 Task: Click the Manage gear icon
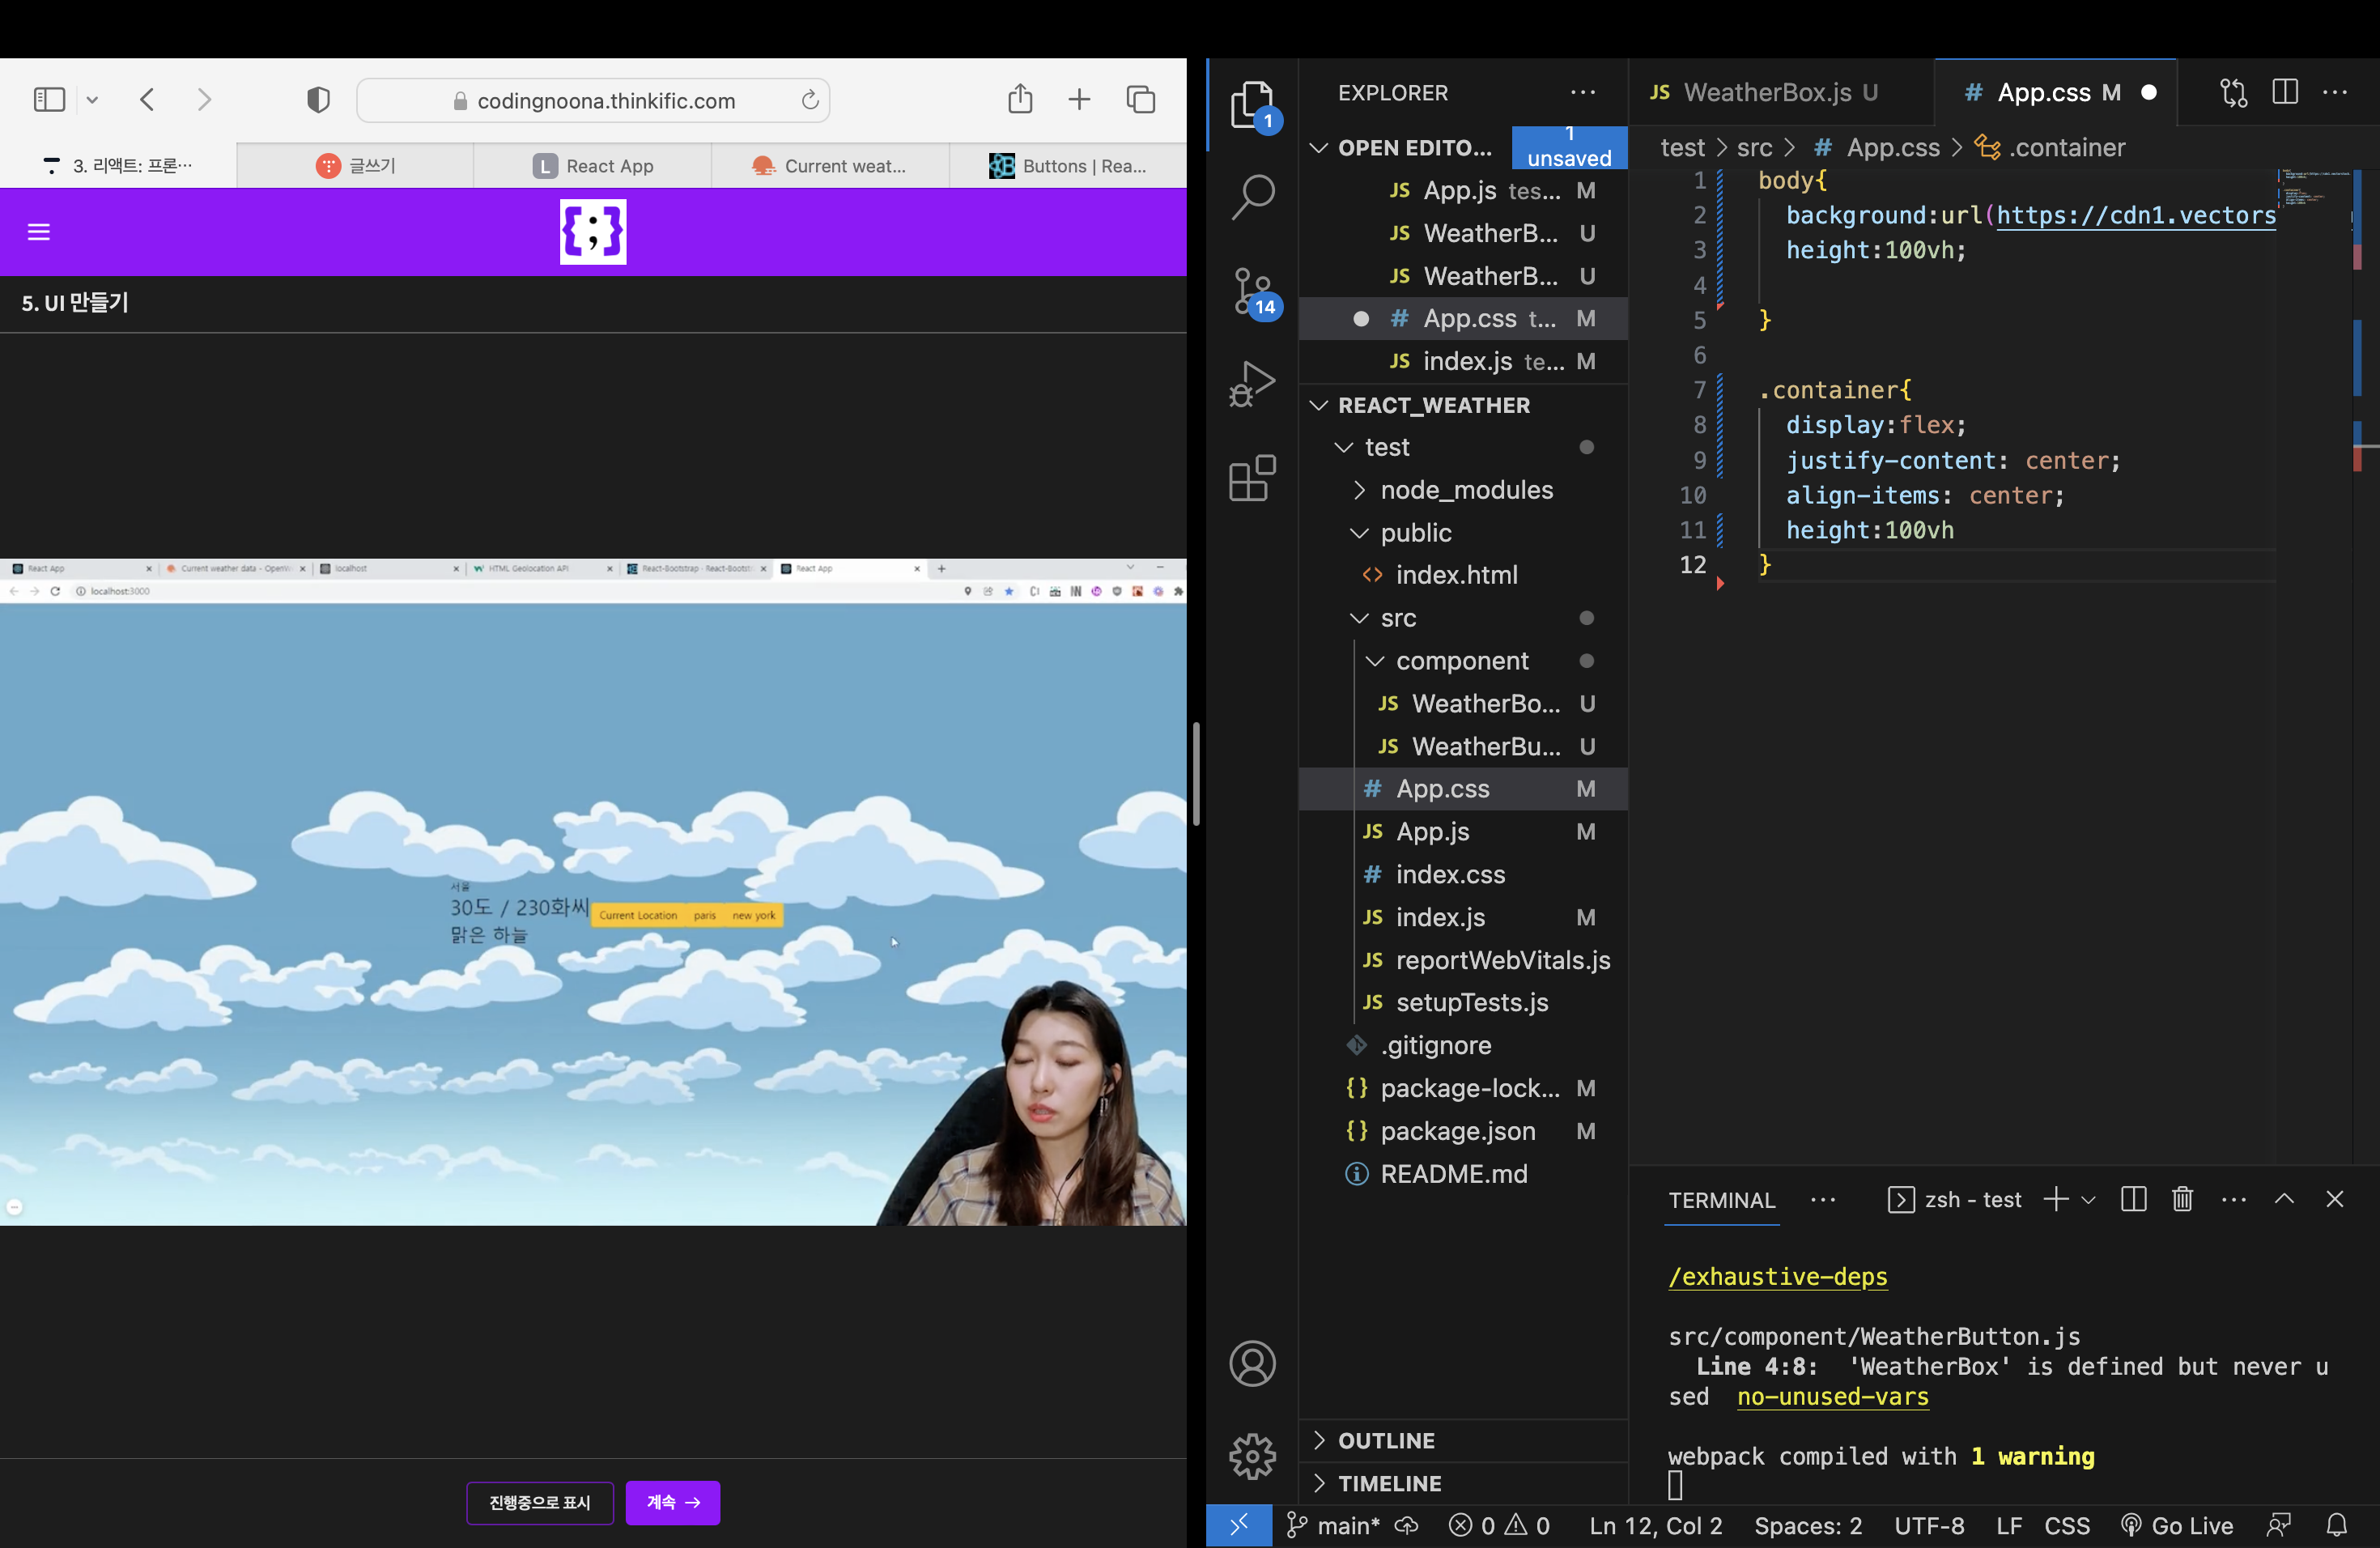coord(1252,1456)
